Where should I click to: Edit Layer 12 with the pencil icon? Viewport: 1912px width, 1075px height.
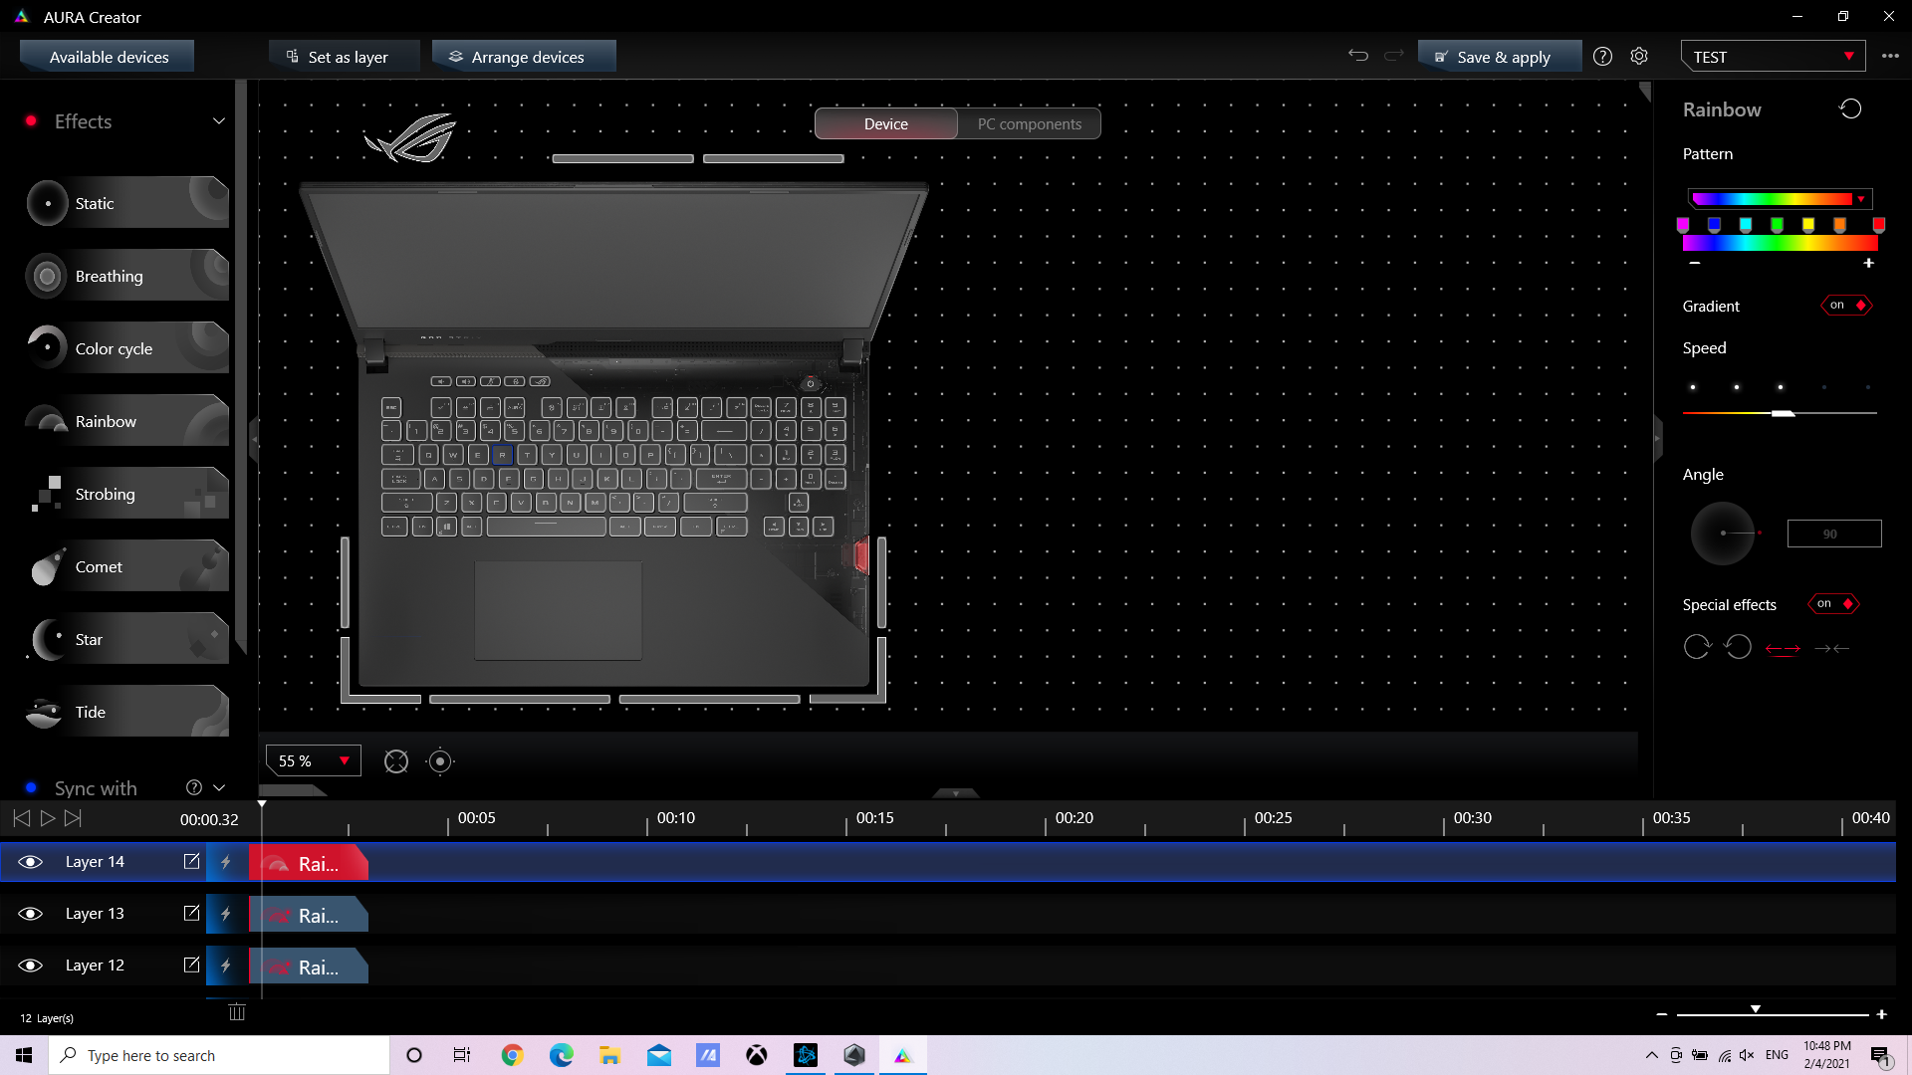coord(191,966)
